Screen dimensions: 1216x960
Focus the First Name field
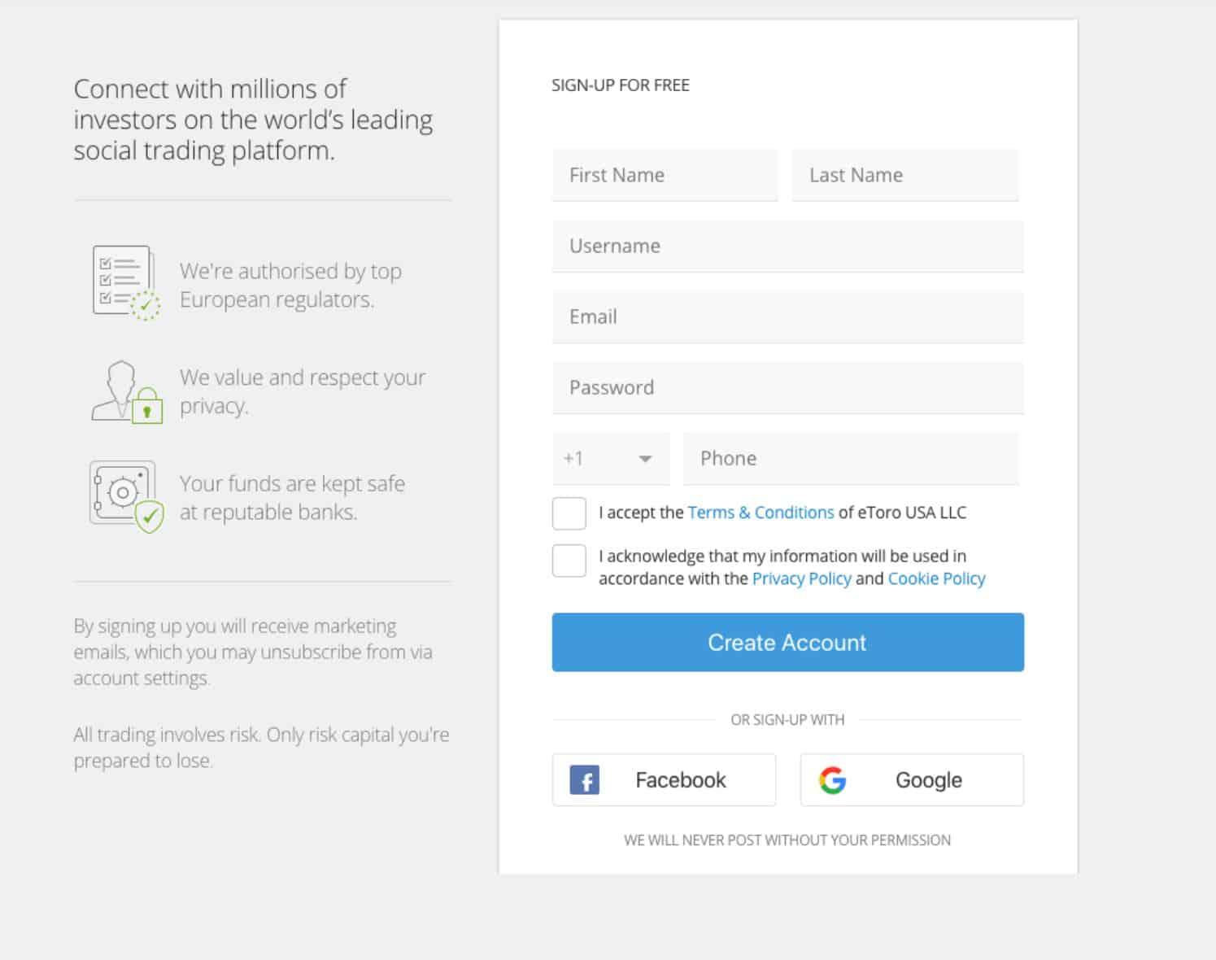click(665, 175)
